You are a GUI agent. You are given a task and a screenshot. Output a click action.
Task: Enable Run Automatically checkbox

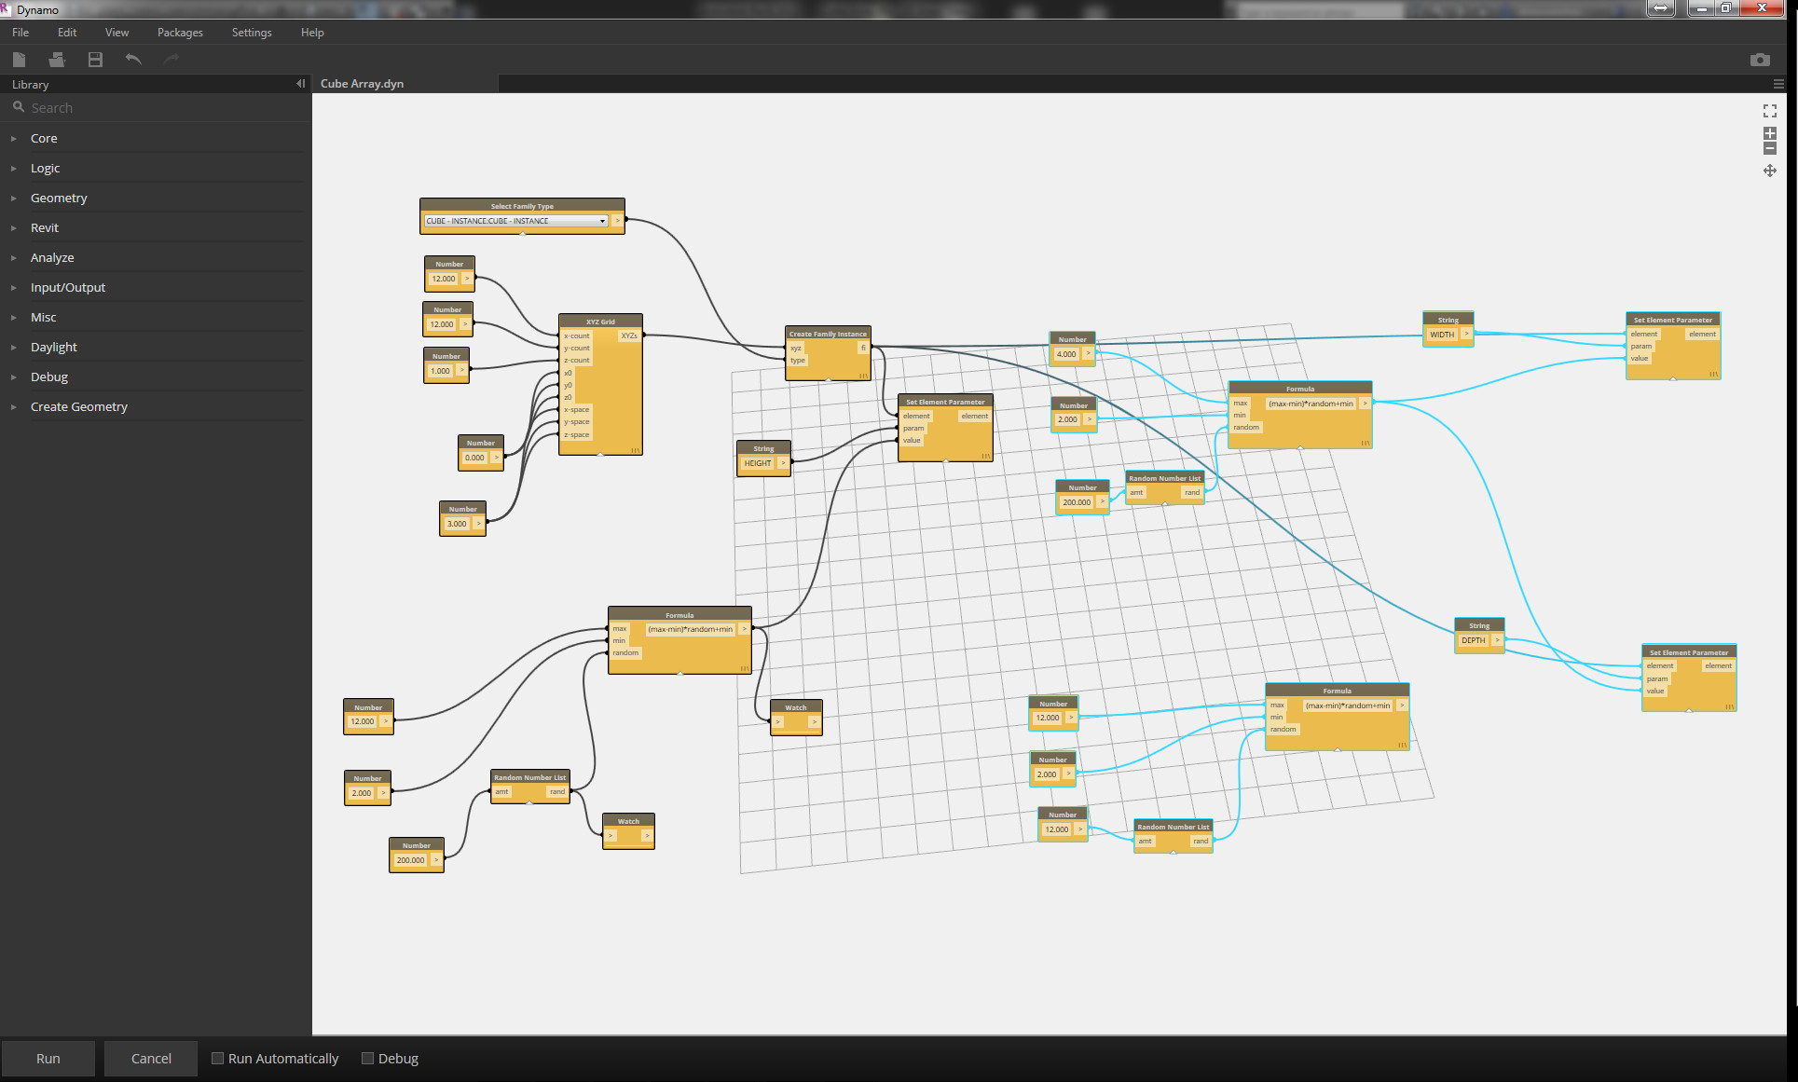[x=217, y=1059]
